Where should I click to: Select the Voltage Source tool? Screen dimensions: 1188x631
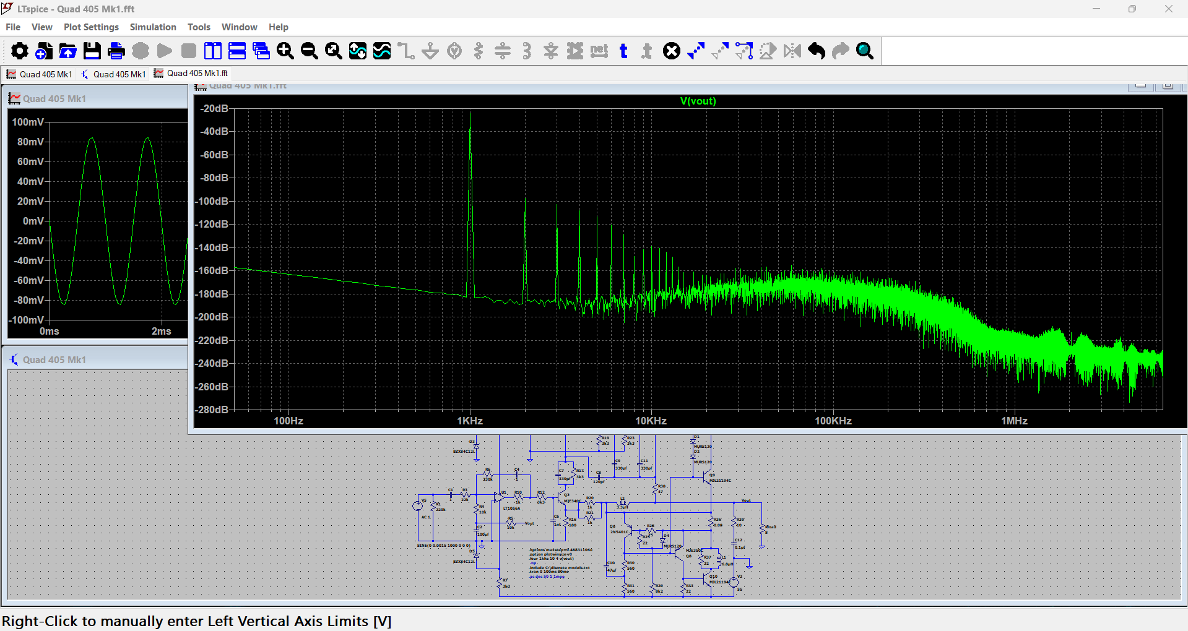pyautogui.click(x=454, y=51)
